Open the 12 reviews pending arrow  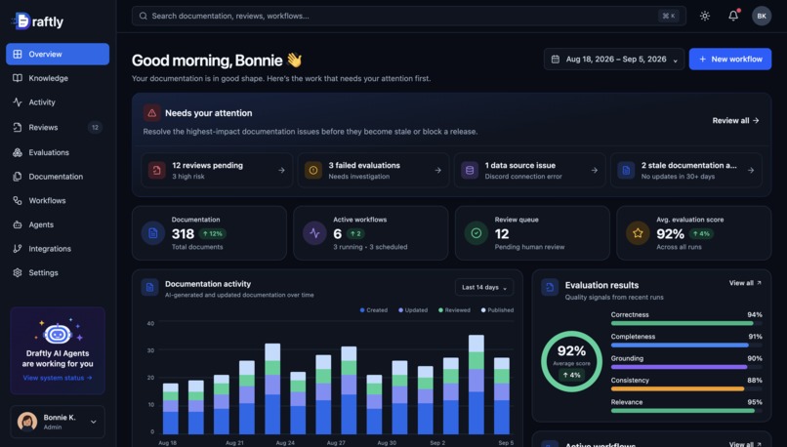point(281,171)
